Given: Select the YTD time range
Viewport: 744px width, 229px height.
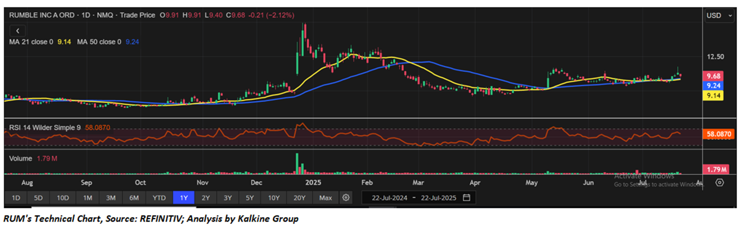Looking at the screenshot, I should point(159,198).
